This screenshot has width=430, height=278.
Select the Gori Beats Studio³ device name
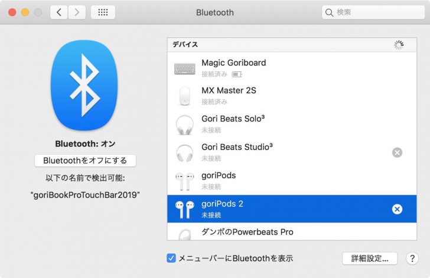pos(237,147)
